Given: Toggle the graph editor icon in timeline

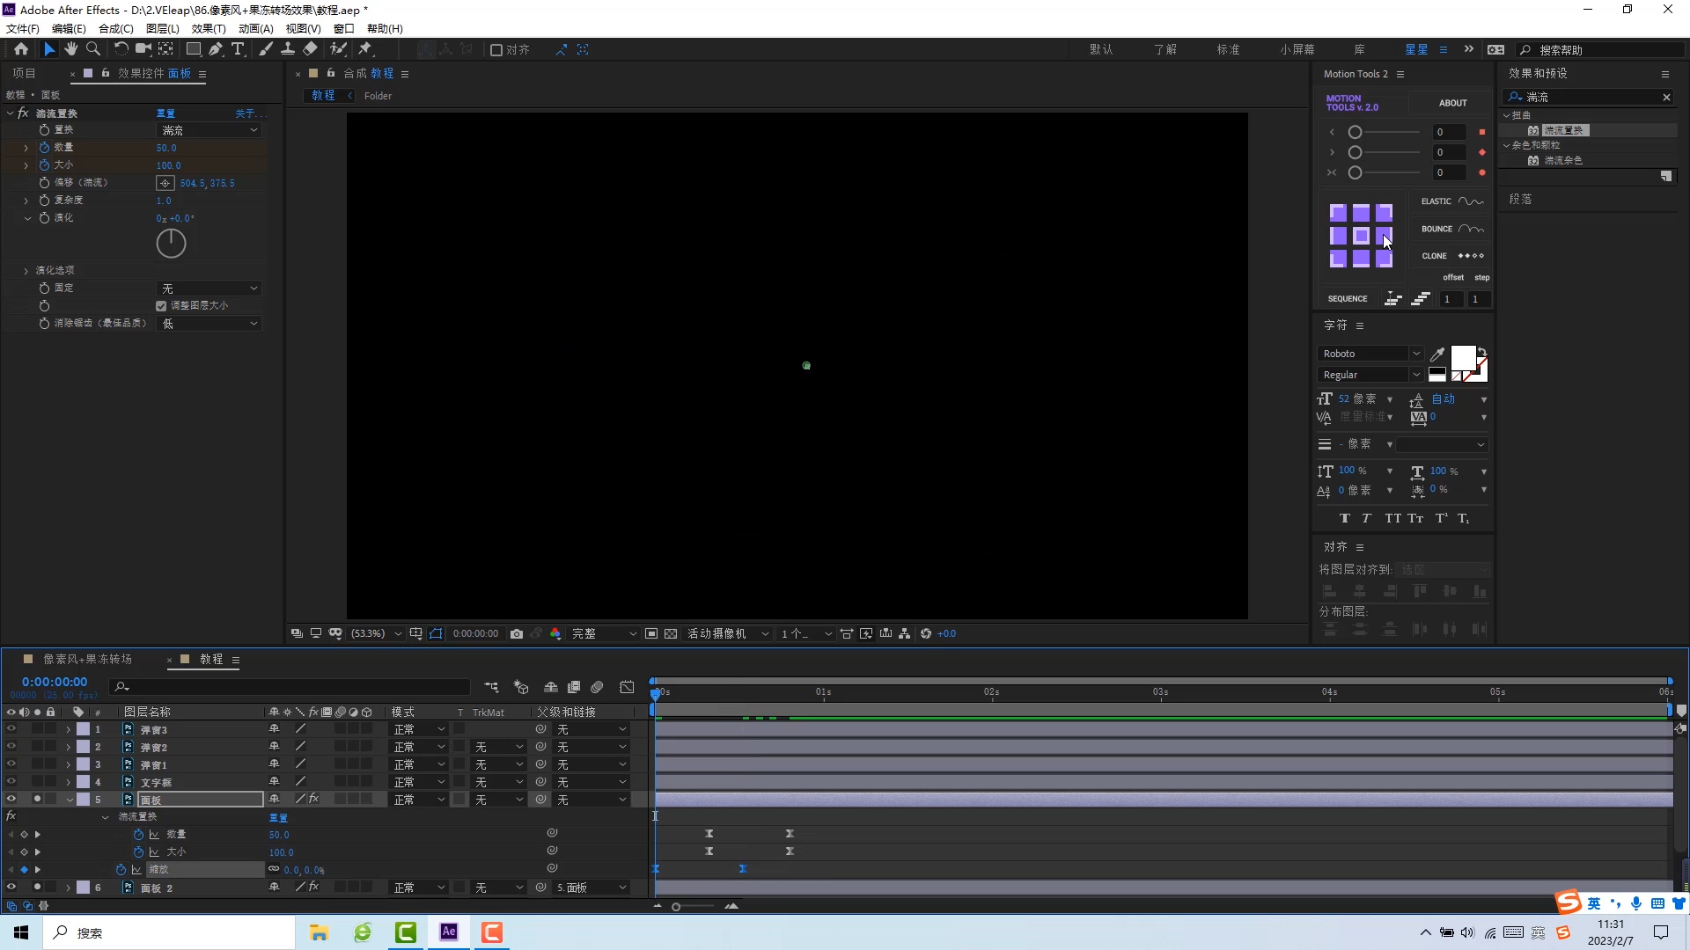Looking at the screenshot, I should (627, 687).
